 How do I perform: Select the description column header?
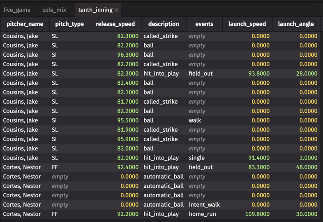tap(164, 24)
